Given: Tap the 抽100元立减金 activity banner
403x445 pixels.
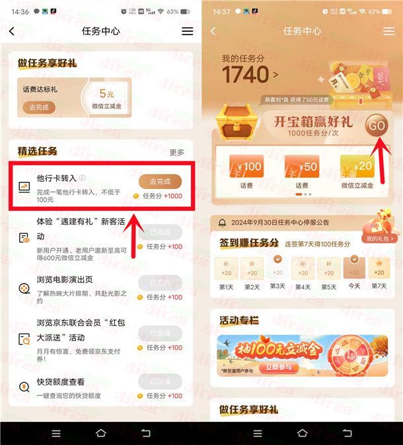Looking at the screenshot, I should click(x=303, y=356).
